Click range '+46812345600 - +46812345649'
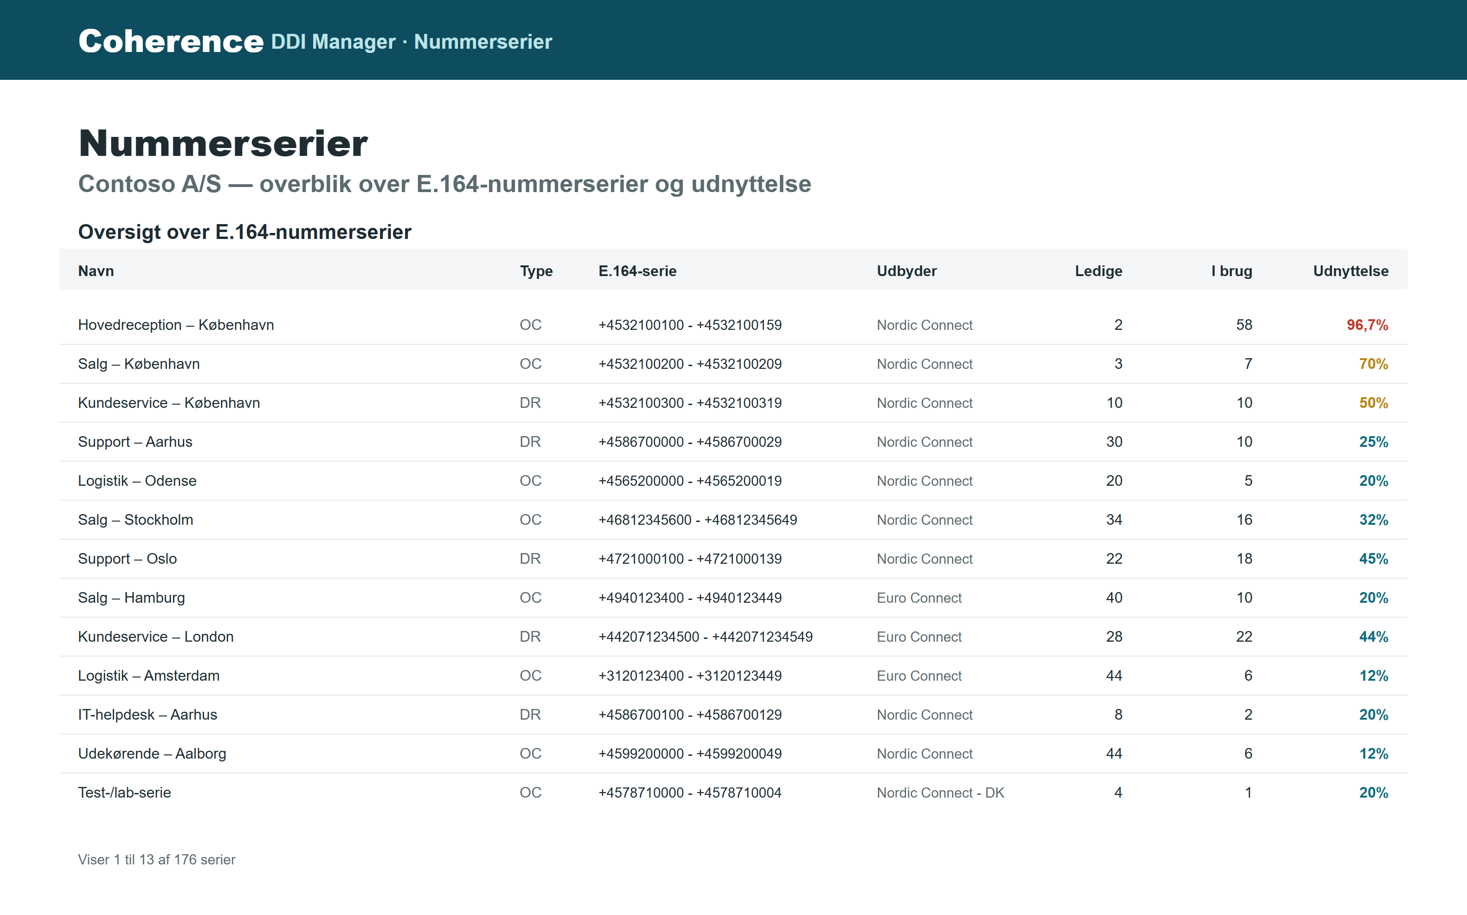Image resolution: width=1467 pixels, height=915 pixels. point(697,519)
